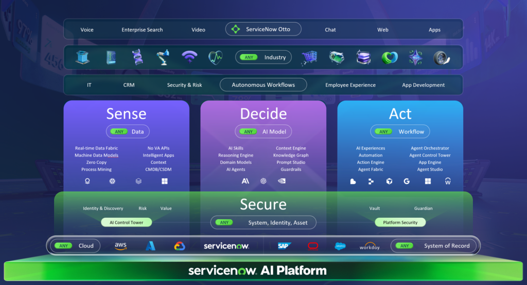527x285 pixels.
Task: Select the Security & Risk item
Action: tap(185, 85)
